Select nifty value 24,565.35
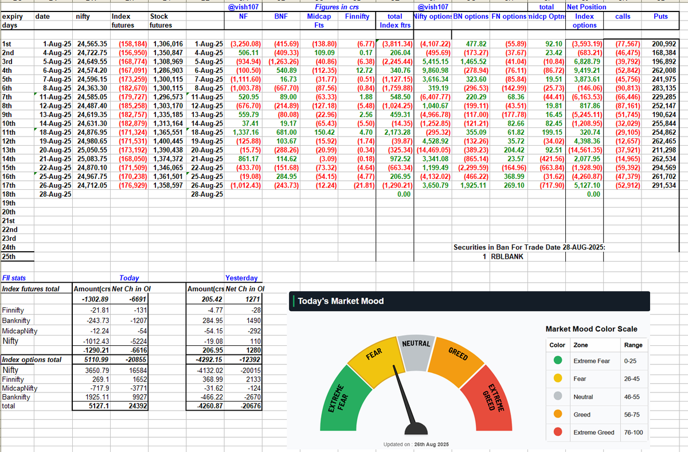The height and width of the screenshot is (452, 688). coord(91,44)
